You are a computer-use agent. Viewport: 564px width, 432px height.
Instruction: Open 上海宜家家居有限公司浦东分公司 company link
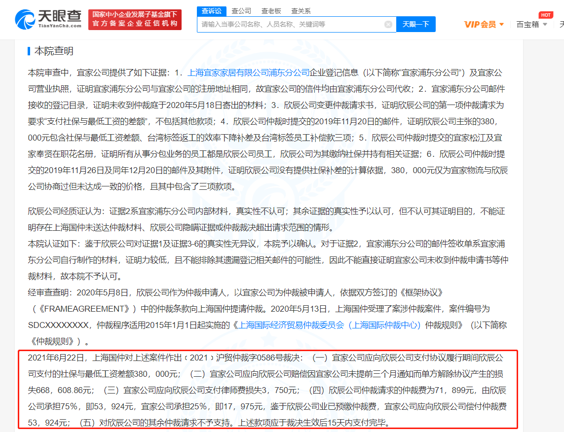(249, 72)
